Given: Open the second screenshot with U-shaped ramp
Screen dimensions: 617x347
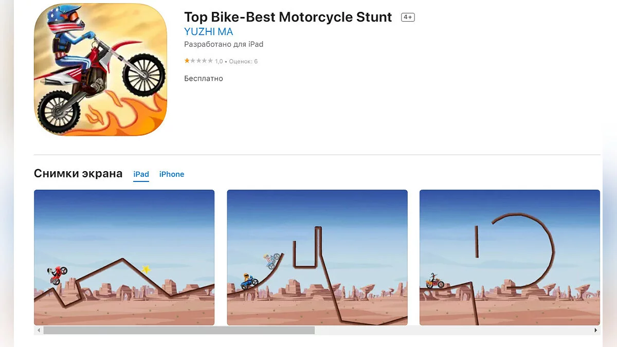Looking at the screenshot, I should pos(317,258).
